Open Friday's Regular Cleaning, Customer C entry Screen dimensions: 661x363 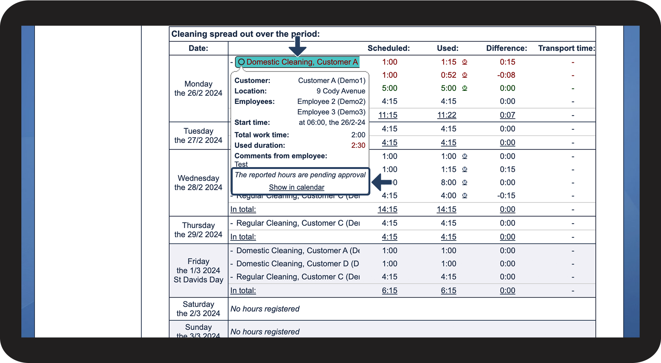[x=298, y=277]
